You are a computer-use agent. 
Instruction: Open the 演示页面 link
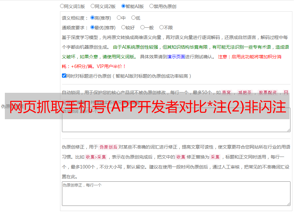(176, 57)
